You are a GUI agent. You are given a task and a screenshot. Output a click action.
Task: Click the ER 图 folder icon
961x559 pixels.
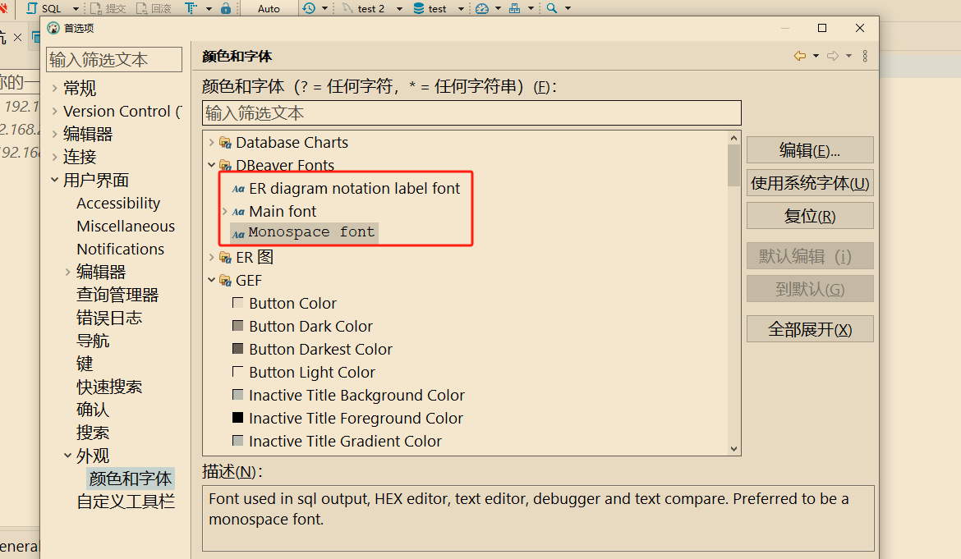click(x=226, y=257)
